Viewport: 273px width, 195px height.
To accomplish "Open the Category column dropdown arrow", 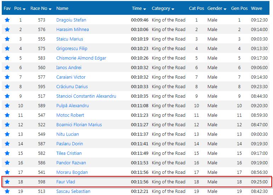I will [x=173, y=9].
